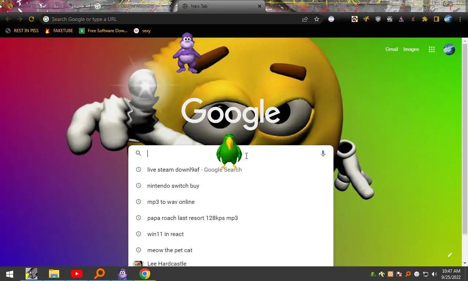Toggle the Chrome side panel
468x281 pixels.
[437, 19]
